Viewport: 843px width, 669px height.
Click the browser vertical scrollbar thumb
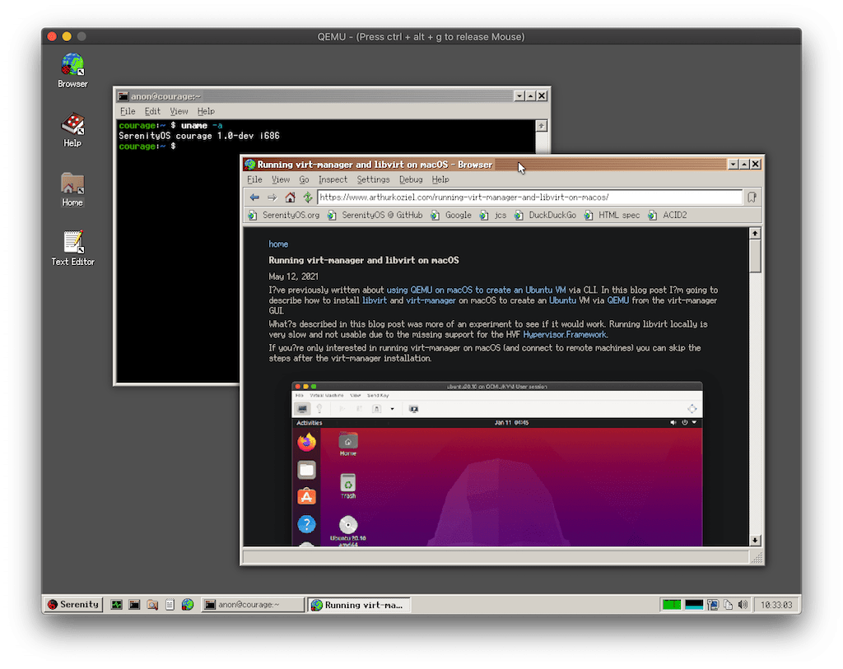(756, 256)
